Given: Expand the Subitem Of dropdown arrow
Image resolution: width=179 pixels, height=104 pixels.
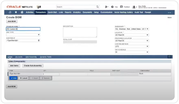Looking at the screenshot, I should click(x=39, y=40).
